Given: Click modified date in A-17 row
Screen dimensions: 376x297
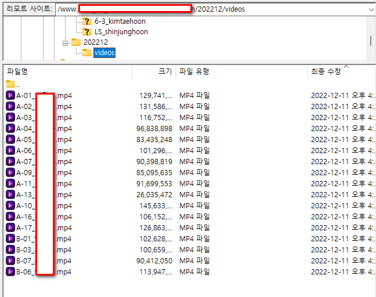Looking at the screenshot, I should pyautogui.click(x=343, y=228).
